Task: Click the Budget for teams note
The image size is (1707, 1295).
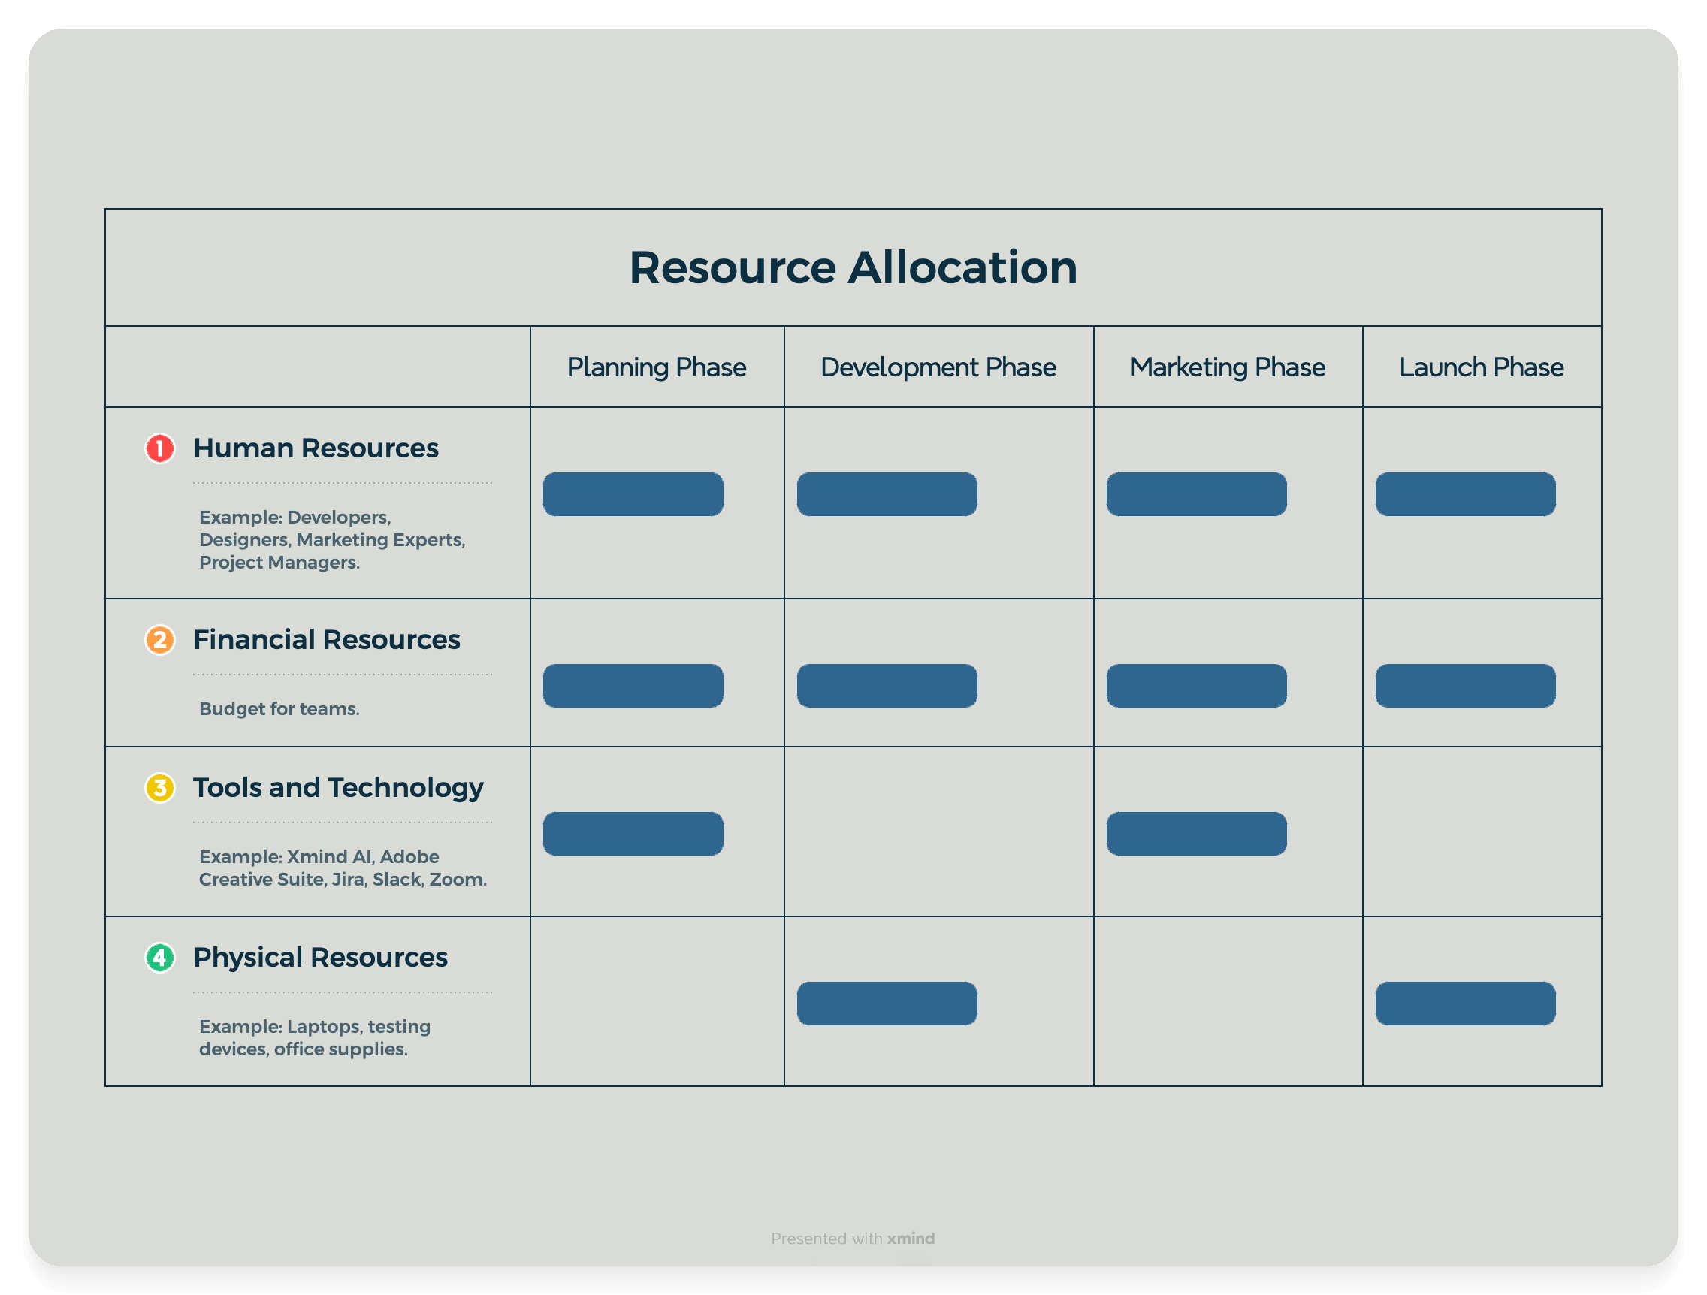Action: click(279, 708)
